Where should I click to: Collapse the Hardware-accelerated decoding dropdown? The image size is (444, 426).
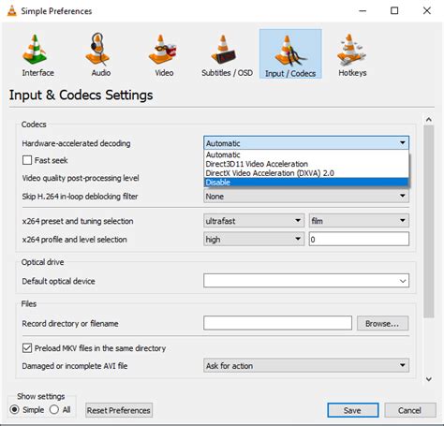point(306,143)
